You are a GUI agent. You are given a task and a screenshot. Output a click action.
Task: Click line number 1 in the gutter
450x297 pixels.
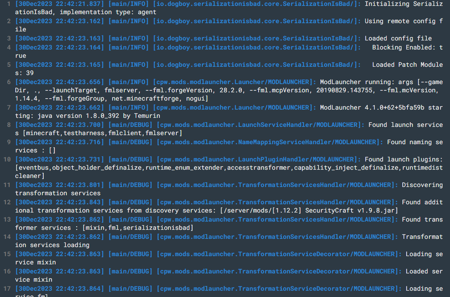(9, 4)
